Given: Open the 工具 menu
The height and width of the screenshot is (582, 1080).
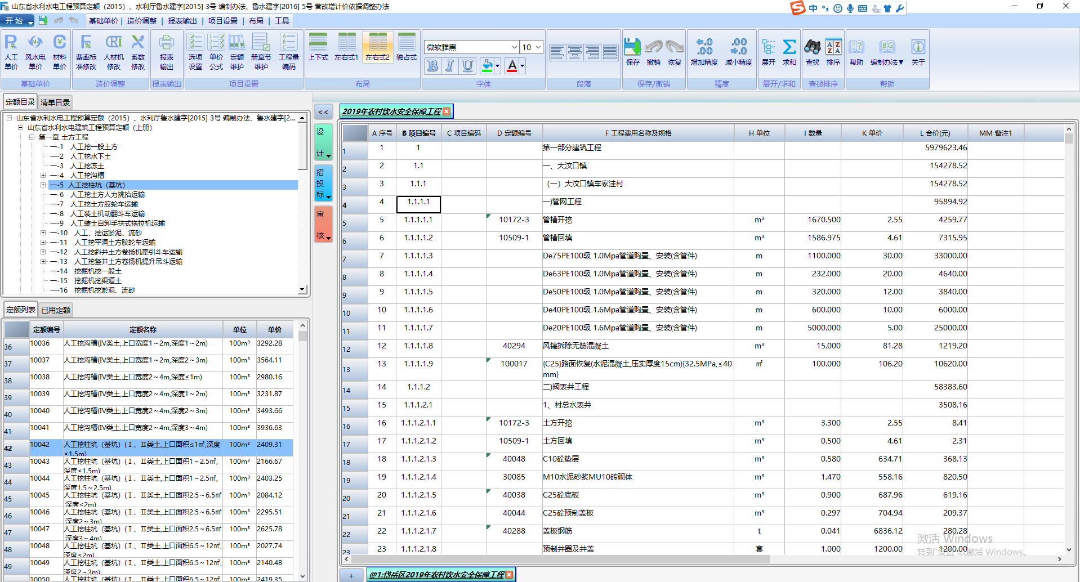Looking at the screenshot, I should pos(282,21).
